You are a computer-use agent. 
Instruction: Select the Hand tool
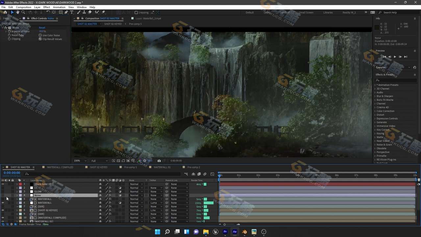(18, 13)
